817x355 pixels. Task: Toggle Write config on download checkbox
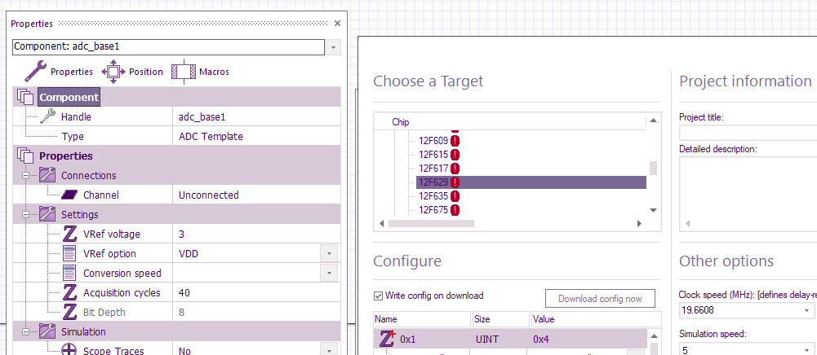[378, 296]
